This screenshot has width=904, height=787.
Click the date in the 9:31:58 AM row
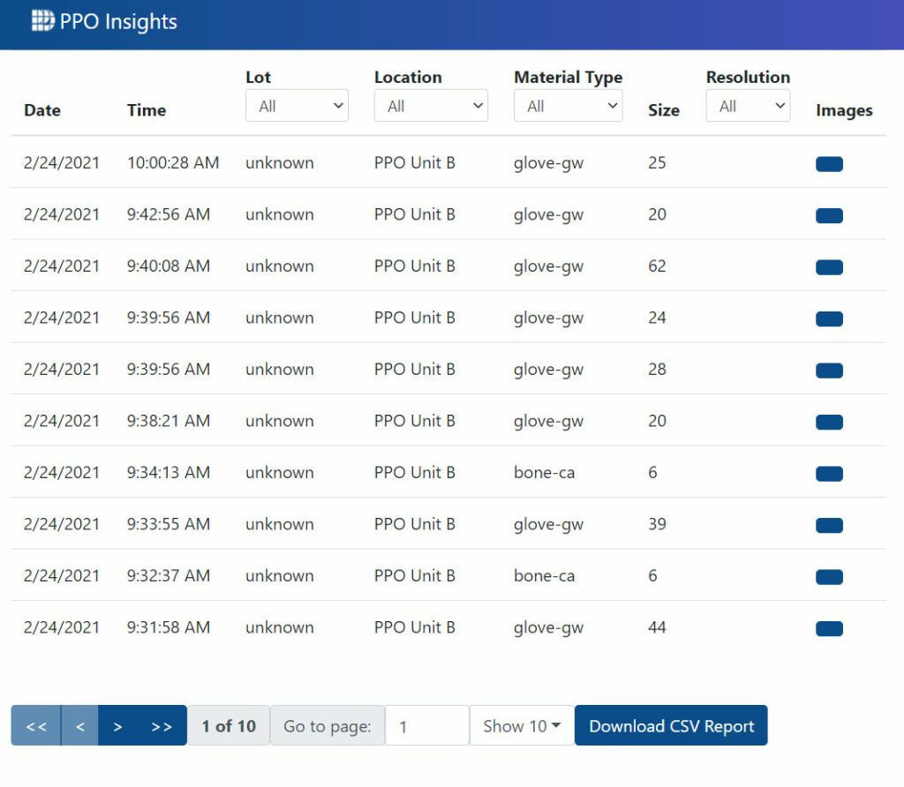(62, 626)
